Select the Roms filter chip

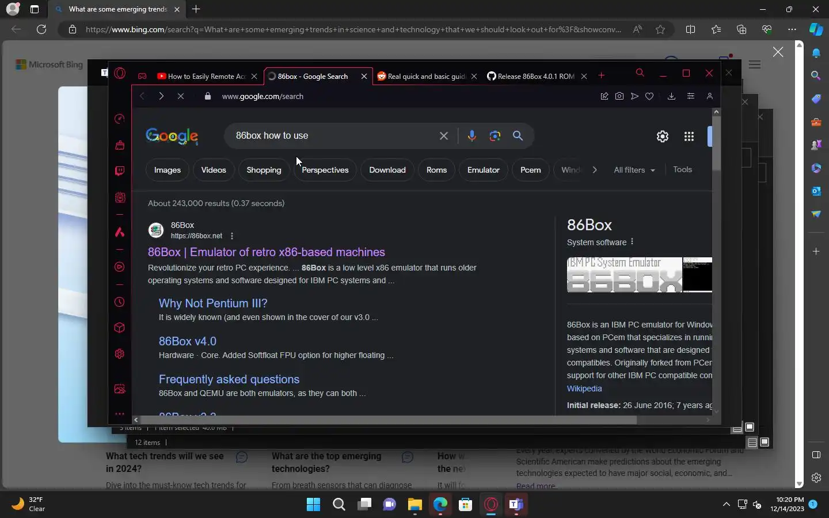coord(436,170)
